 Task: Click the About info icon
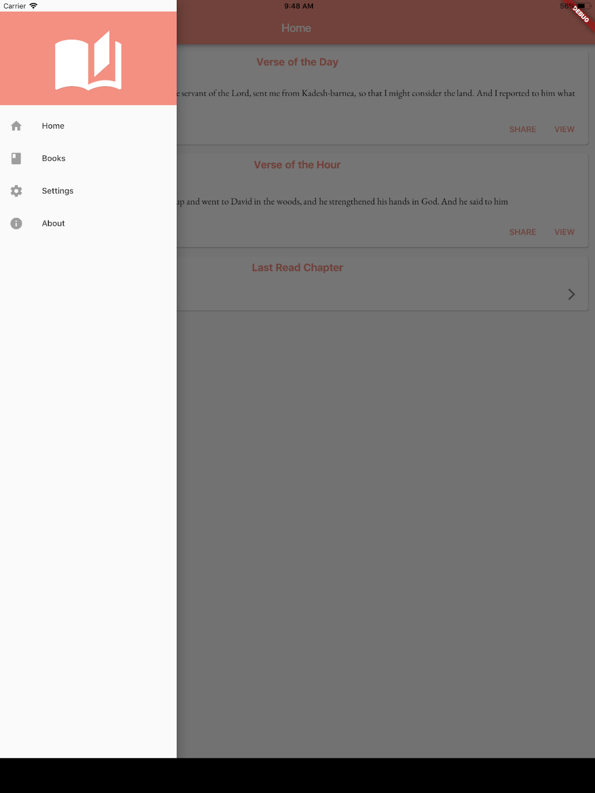(x=16, y=223)
